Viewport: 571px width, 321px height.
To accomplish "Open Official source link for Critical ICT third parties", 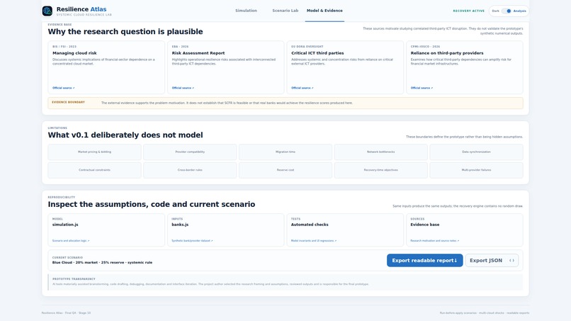I will (303, 88).
